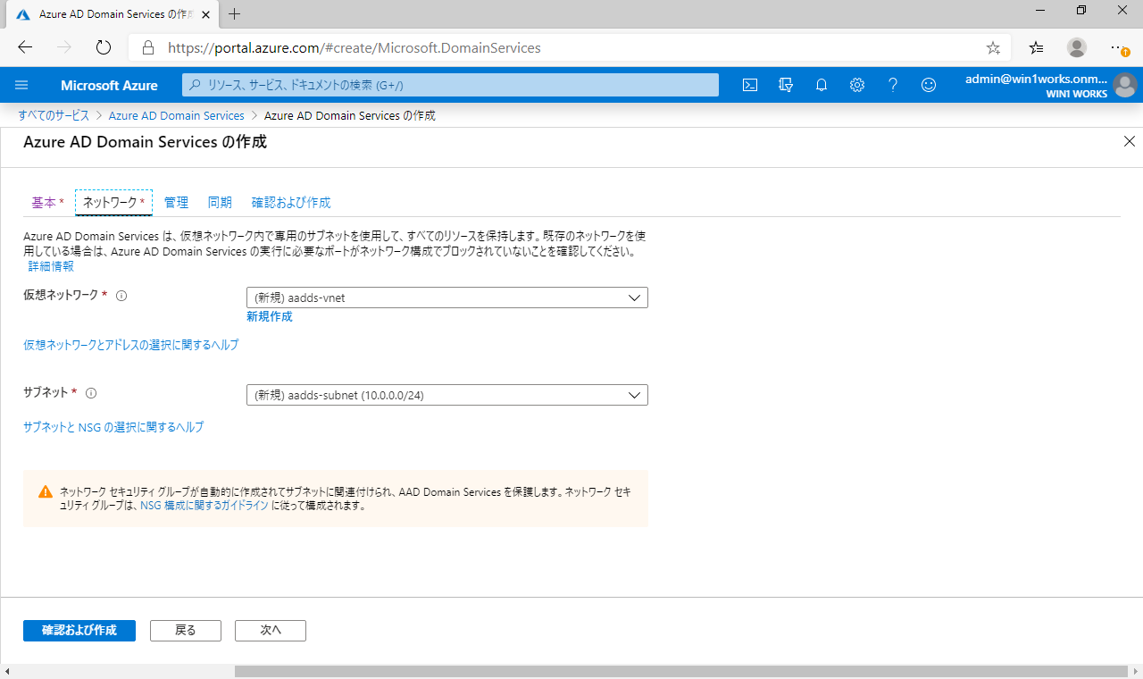Switch to the 基本 tab
This screenshot has height=679, width=1143.
click(47, 203)
